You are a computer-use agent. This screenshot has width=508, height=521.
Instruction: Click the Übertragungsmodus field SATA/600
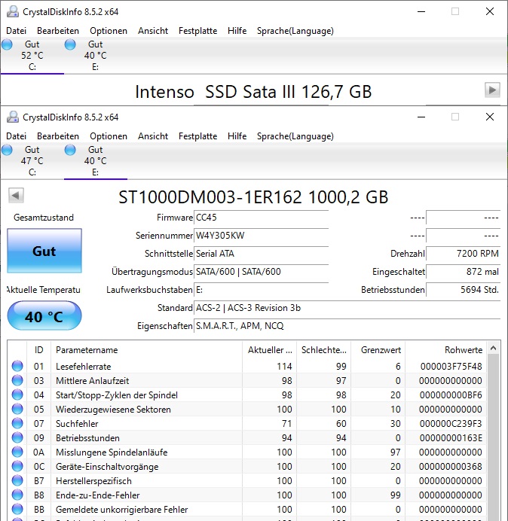tap(261, 272)
